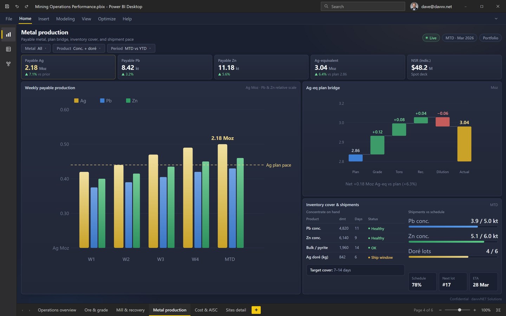The image size is (506, 316).
Task: Switch to Operations overview page tab
Action: coord(57,310)
